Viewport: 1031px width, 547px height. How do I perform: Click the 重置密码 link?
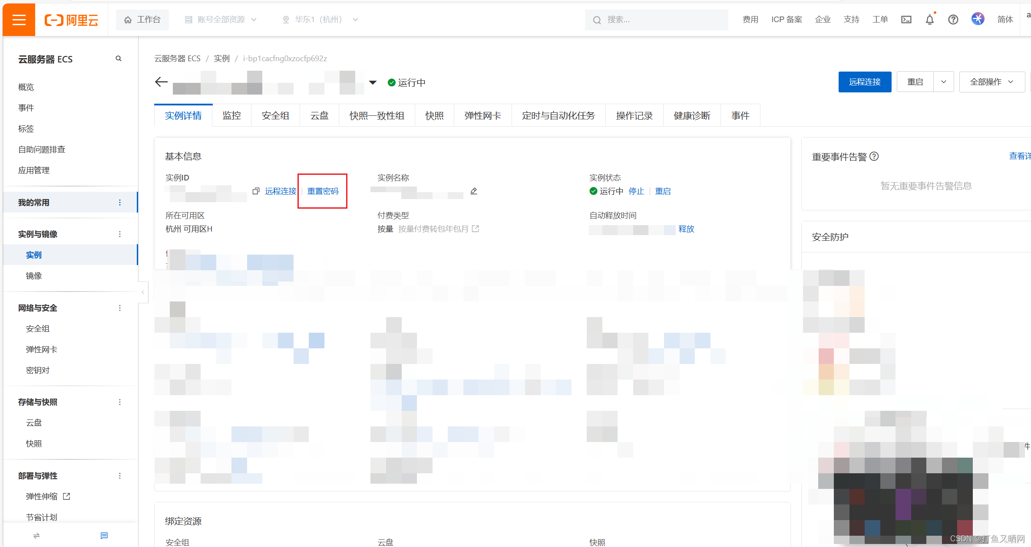click(323, 191)
